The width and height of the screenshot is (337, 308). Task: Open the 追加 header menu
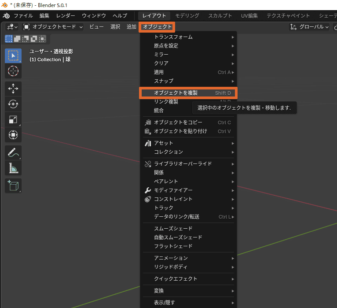click(x=131, y=27)
